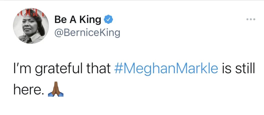264x115 pixels.
Task: Click the word "here." in the tweet
Action: [27, 90]
